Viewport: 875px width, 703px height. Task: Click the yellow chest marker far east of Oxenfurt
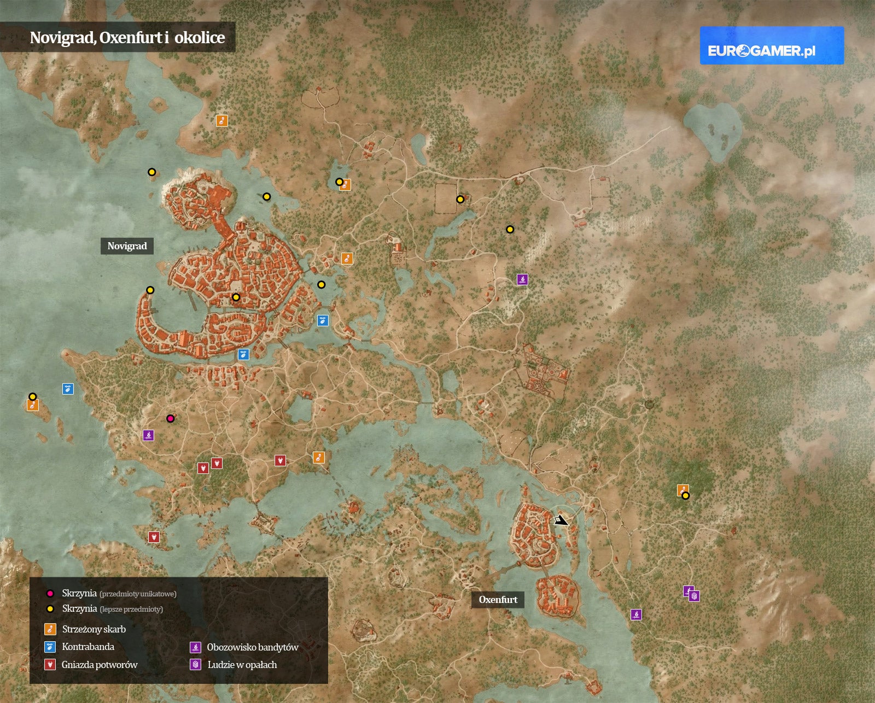point(685,496)
